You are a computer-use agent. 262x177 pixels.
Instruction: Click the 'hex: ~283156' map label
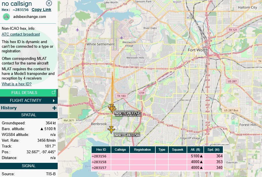pyautogui.click(x=127, y=135)
